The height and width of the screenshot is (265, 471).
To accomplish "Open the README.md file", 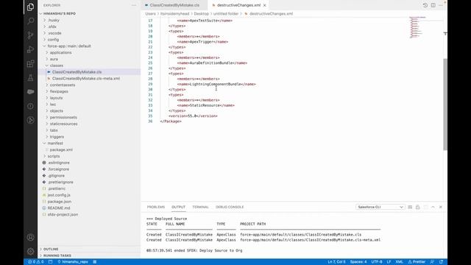I will click(59, 208).
